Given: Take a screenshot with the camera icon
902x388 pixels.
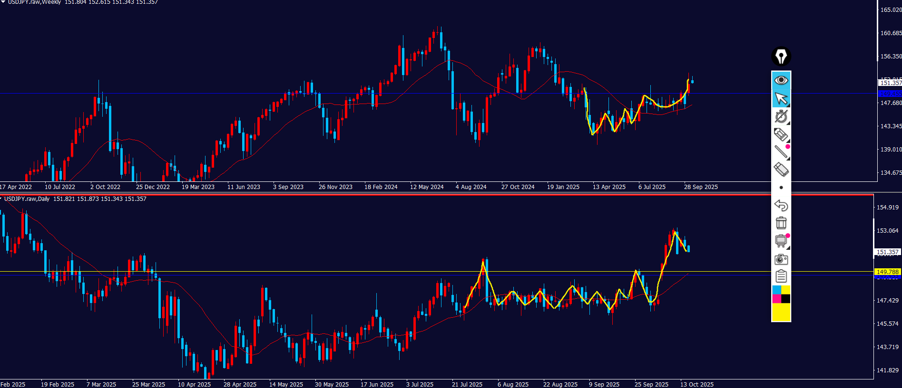Looking at the screenshot, I should (x=781, y=259).
